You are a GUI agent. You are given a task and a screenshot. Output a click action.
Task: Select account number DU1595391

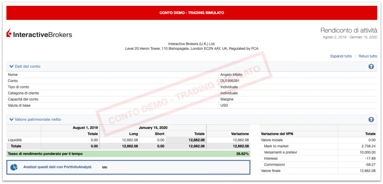[230, 81]
